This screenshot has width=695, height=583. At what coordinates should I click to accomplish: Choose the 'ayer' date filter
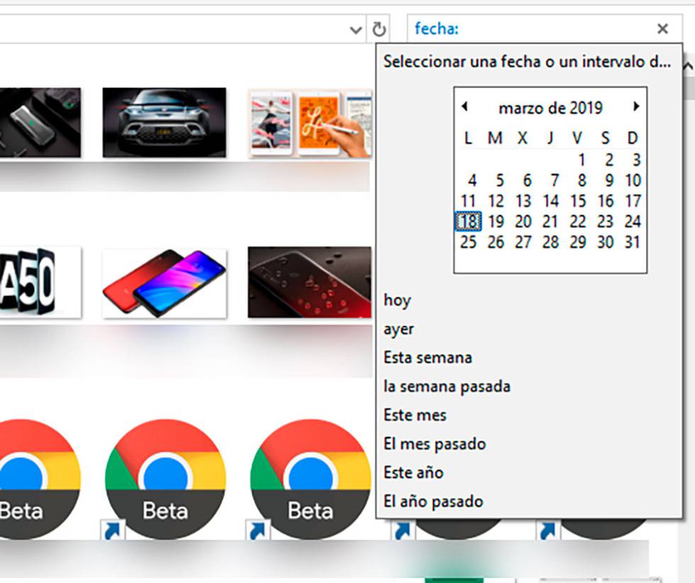(399, 329)
